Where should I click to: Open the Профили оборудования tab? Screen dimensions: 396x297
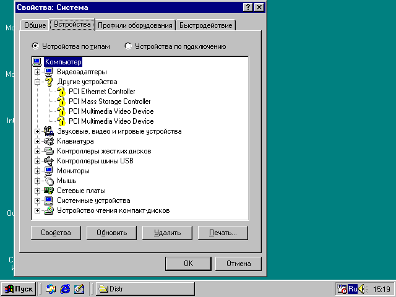point(135,25)
